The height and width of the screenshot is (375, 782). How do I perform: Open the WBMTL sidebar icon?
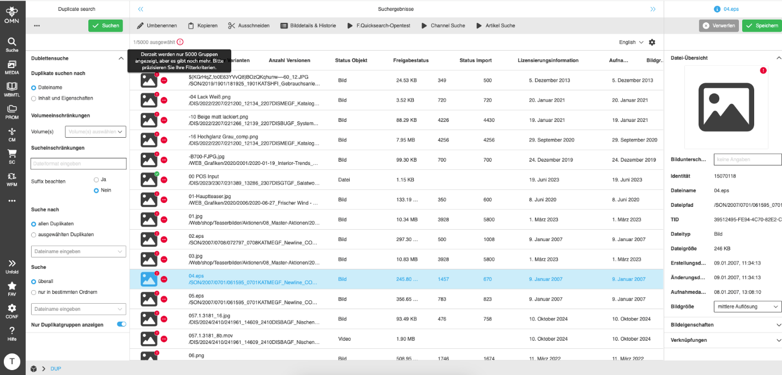click(12, 89)
